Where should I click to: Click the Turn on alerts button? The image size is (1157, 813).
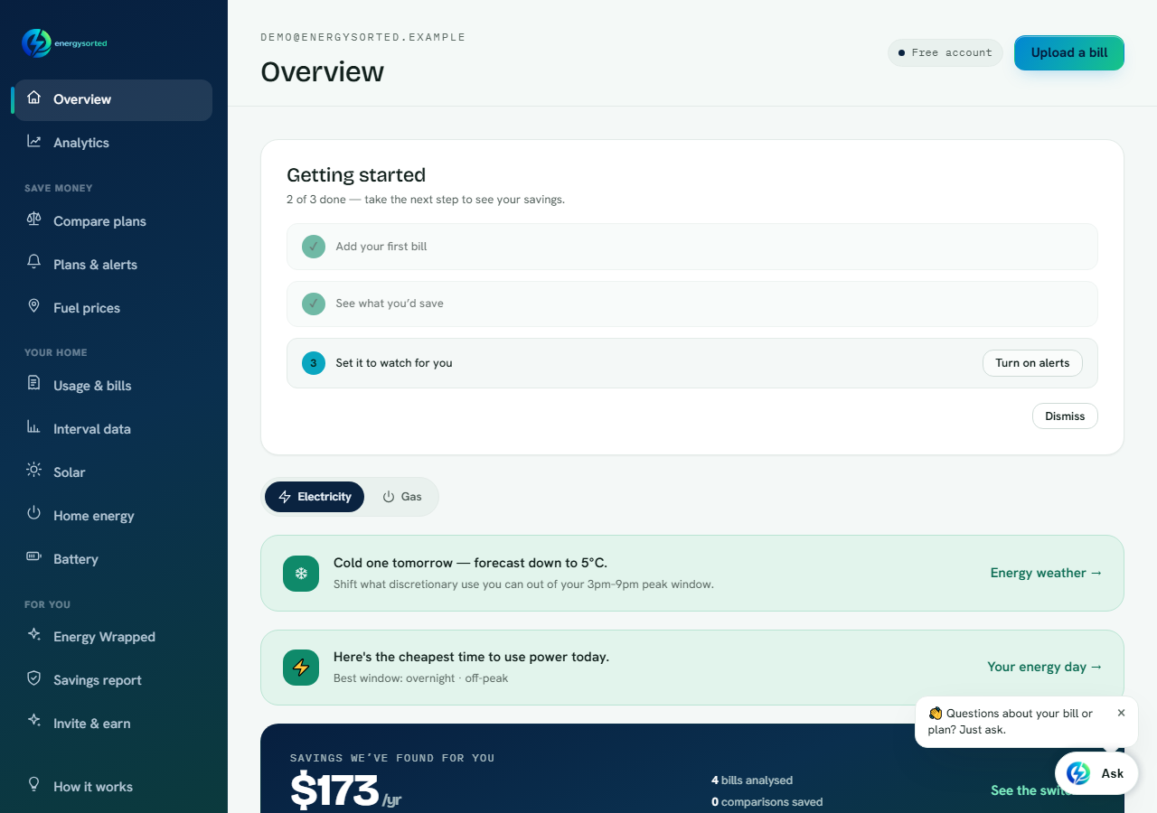(1032, 363)
